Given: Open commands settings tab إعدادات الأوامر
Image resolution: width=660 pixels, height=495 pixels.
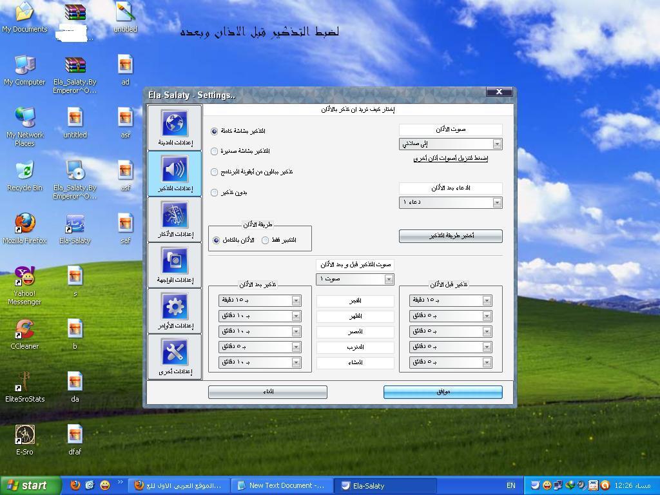Looking at the screenshot, I should pyautogui.click(x=175, y=311).
